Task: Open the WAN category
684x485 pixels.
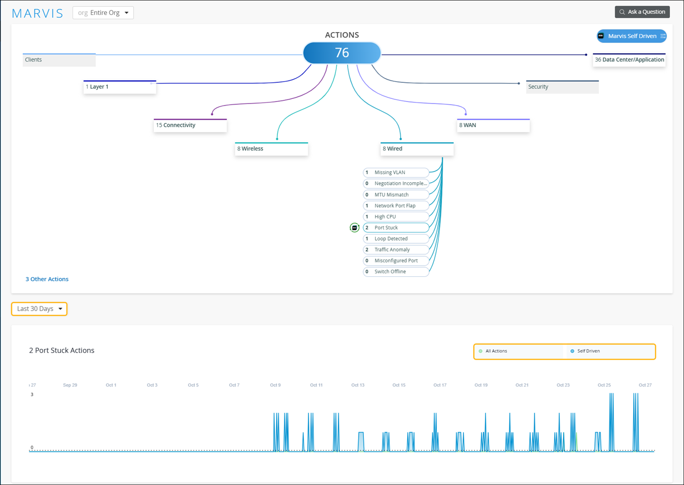Action: 493,125
